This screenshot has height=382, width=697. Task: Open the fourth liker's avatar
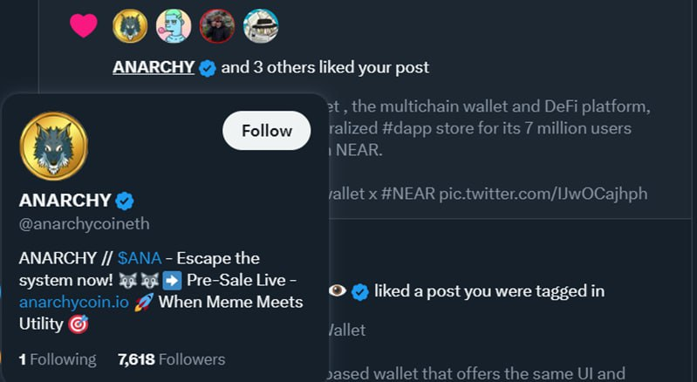click(261, 26)
